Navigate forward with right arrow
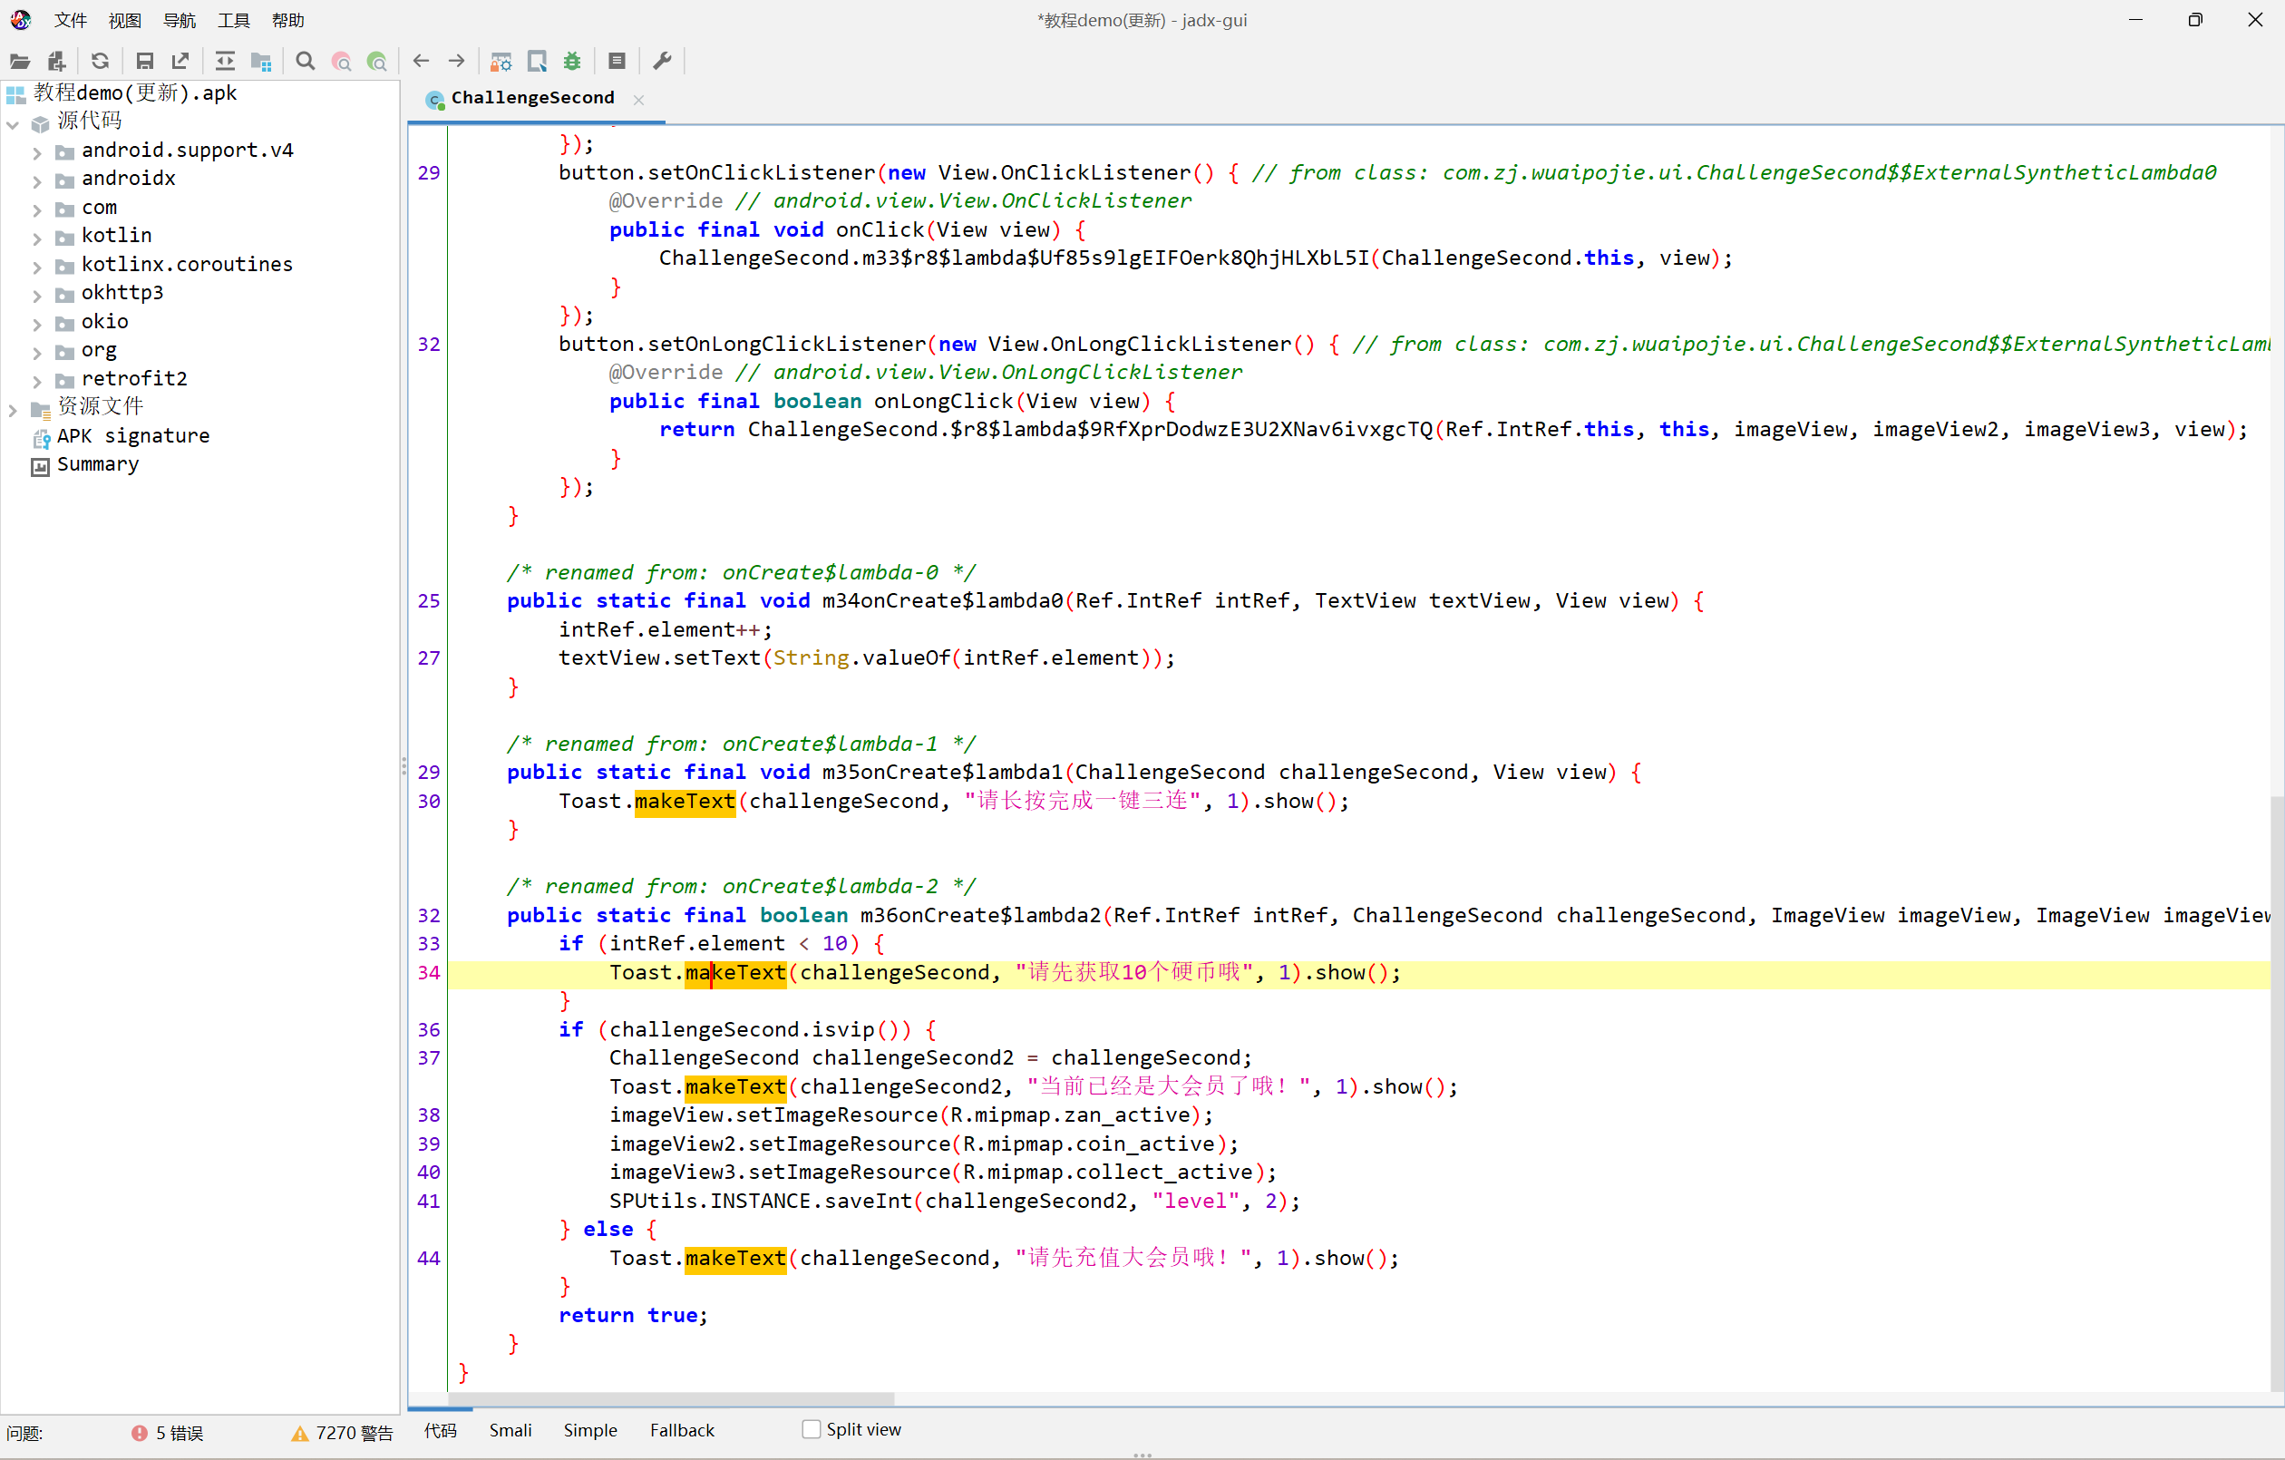The height and width of the screenshot is (1460, 2285). 456,62
